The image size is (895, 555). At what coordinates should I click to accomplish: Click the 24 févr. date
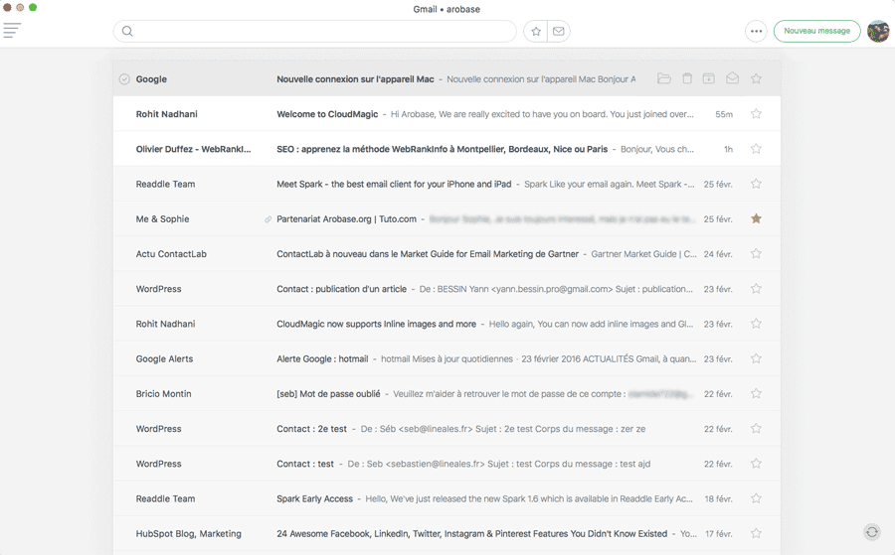[718, 254]
